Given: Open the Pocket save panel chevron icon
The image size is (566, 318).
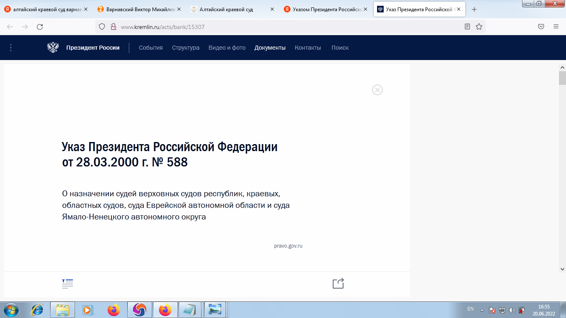Looking at the screenshot, I should 542,26.
